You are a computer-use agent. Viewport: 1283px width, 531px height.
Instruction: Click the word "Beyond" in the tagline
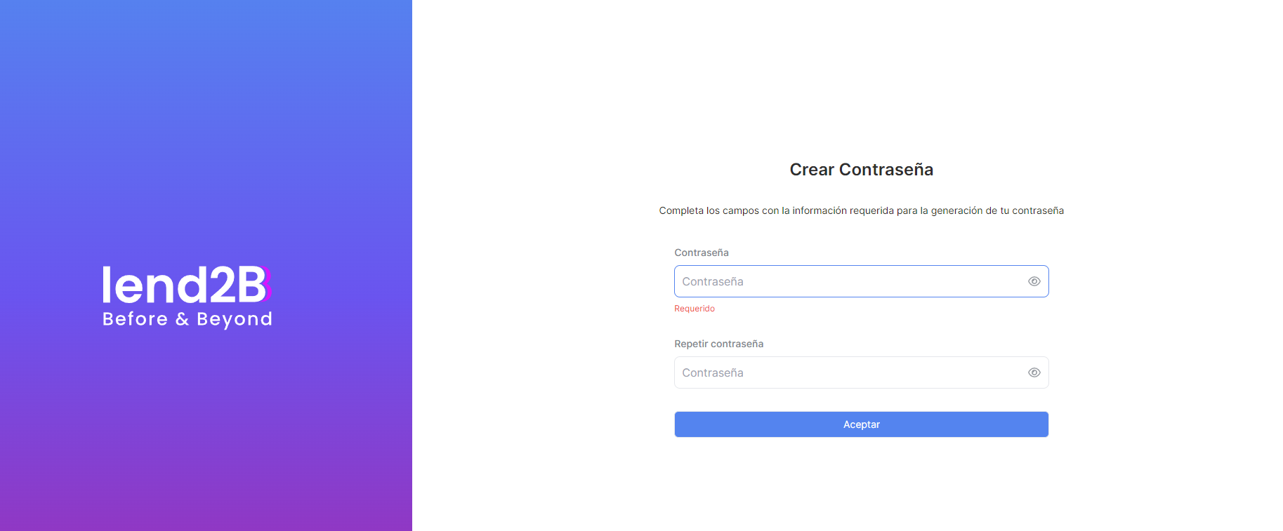tap(235, 319)
